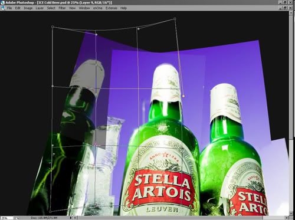Open the Image menu
The width and height of the screenshot is (295, 220).
point(28,8)
